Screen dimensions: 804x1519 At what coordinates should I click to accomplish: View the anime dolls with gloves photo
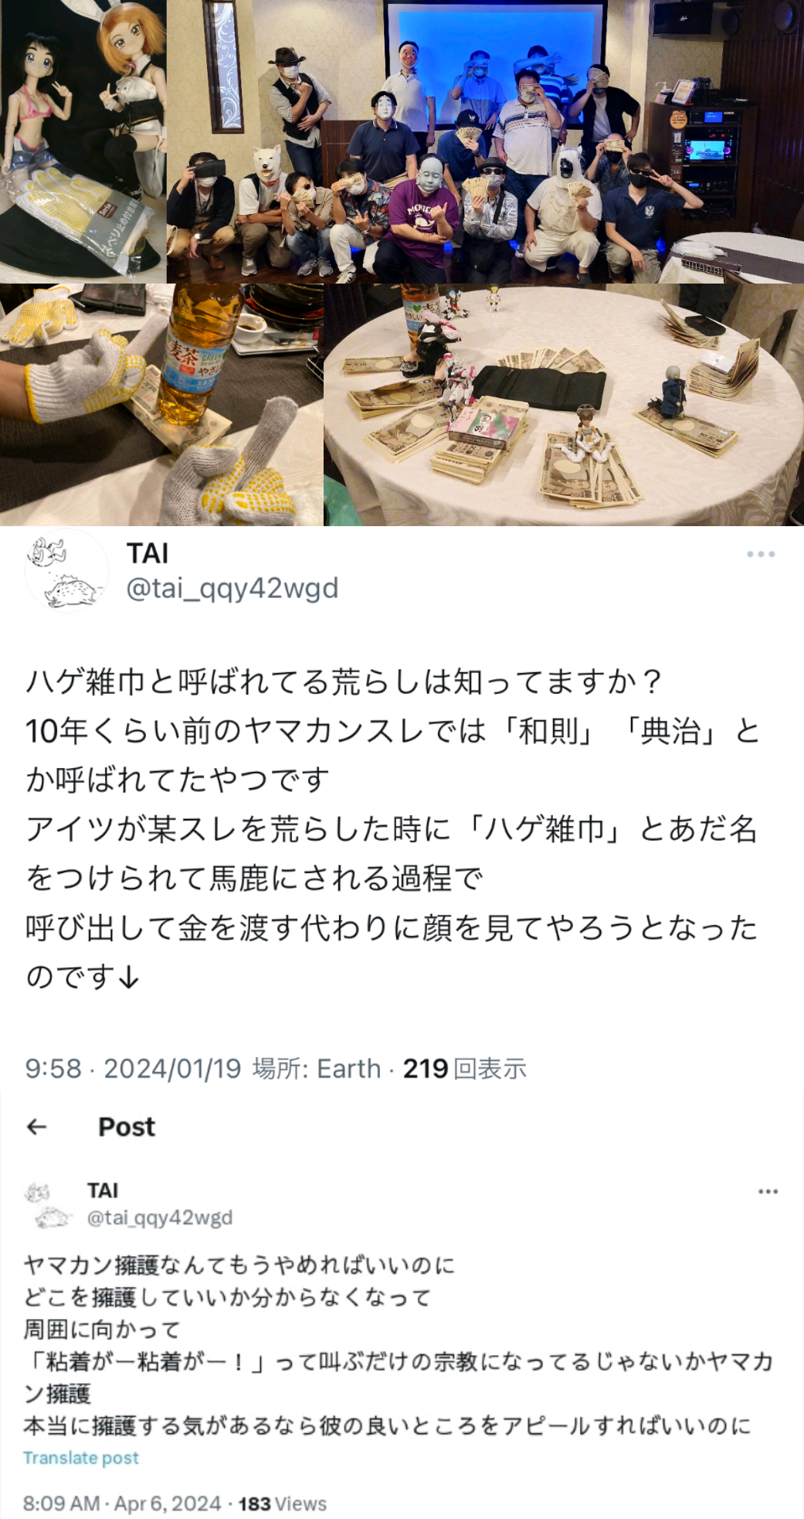[x=83, y=141]
